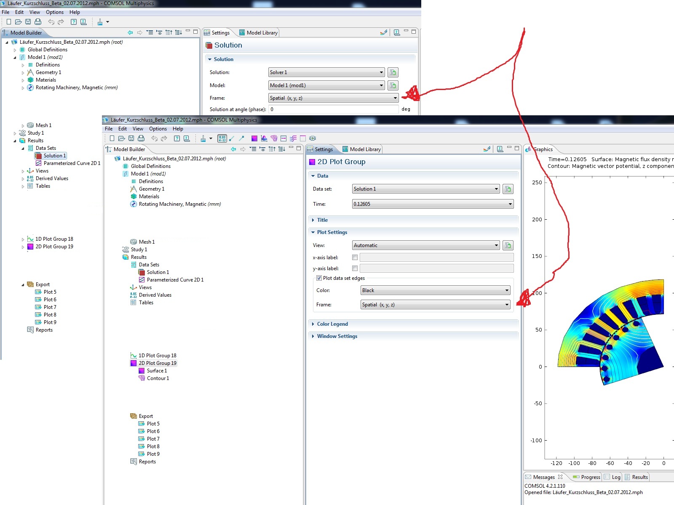
Task: Open View menu in front window
Action: click(138, 129)
